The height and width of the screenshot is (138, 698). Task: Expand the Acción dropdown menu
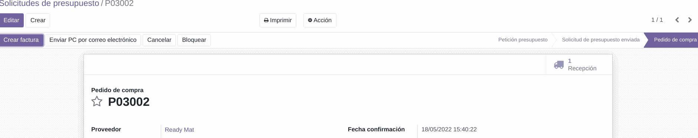(320, 20)
